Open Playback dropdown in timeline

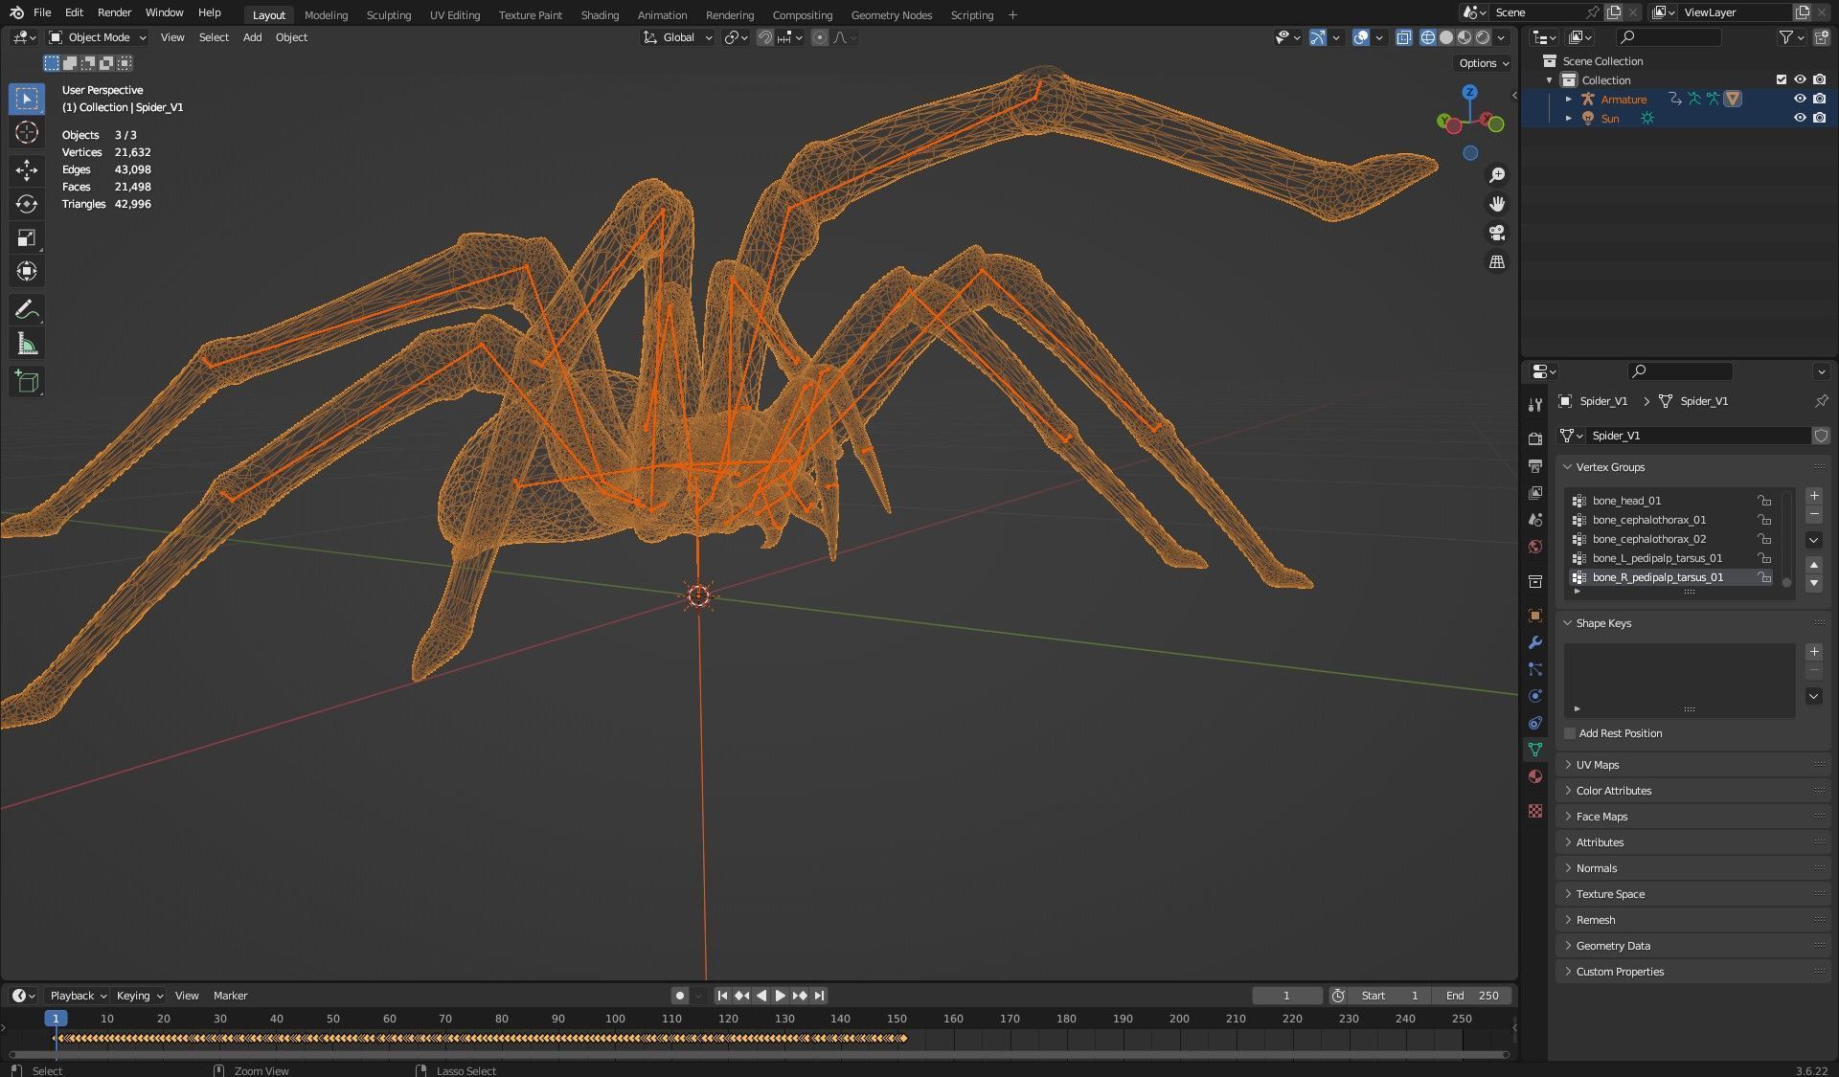click(78, 996)
